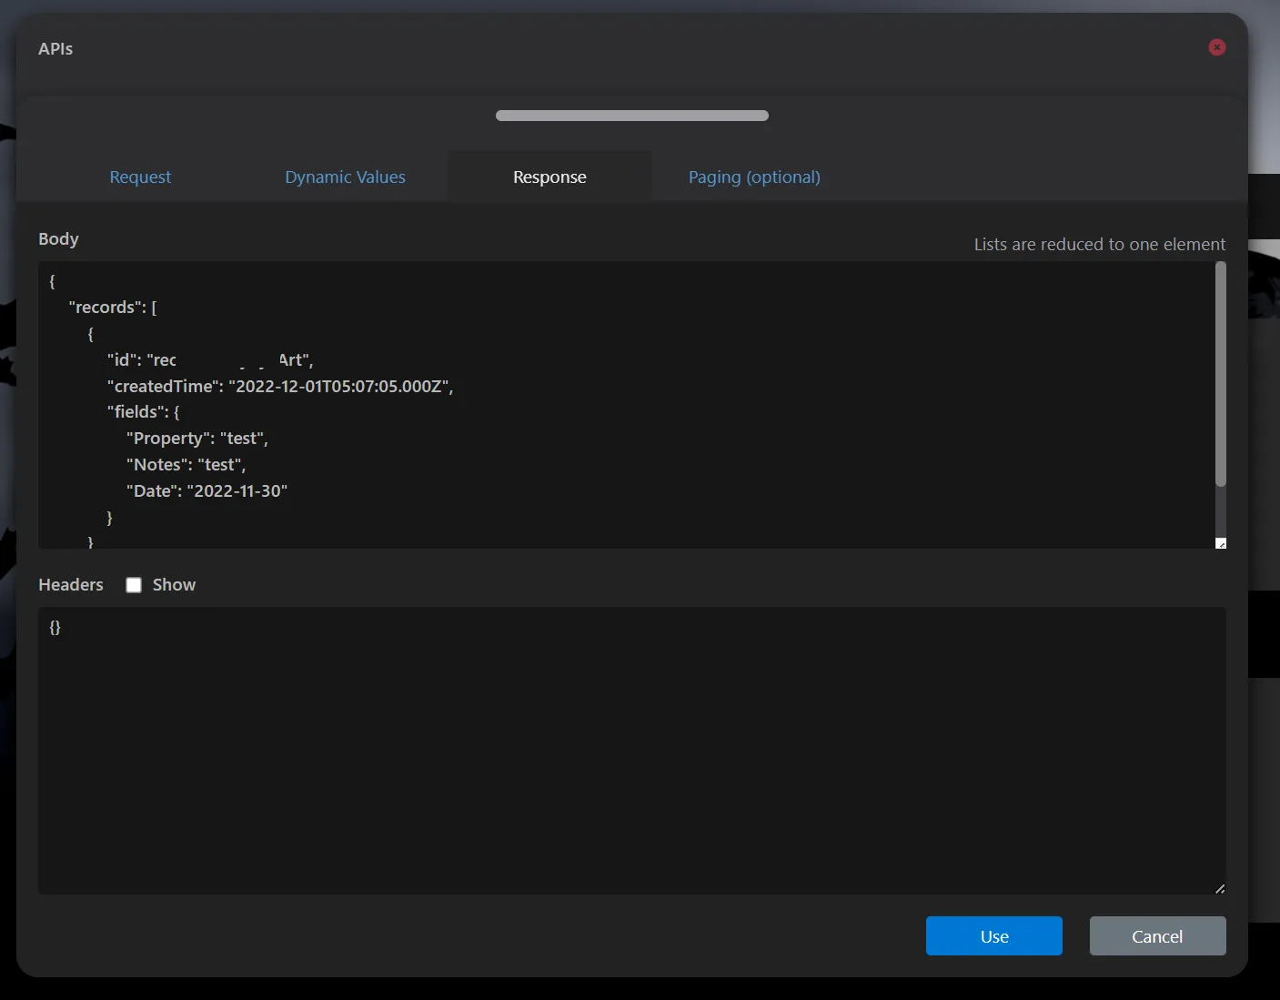Click the Headers box resize grip icon
The width and height of the screenshot is (1280, 1000).
coord(1219,888)
